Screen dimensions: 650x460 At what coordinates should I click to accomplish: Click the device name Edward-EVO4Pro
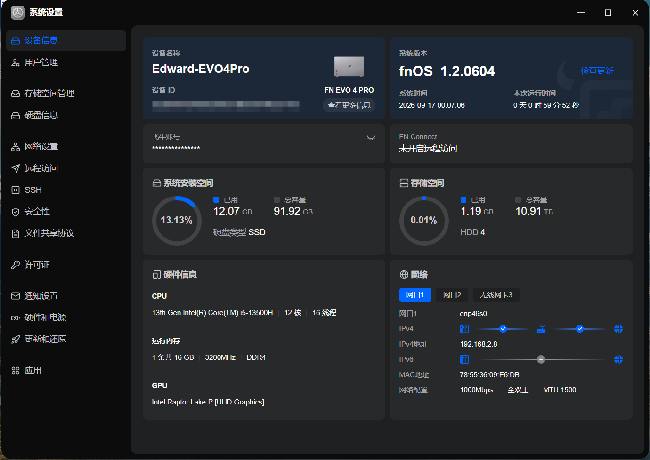click(201, 69)
